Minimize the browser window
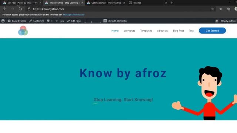Screen dimensions: 237x133 pos(230,2)
